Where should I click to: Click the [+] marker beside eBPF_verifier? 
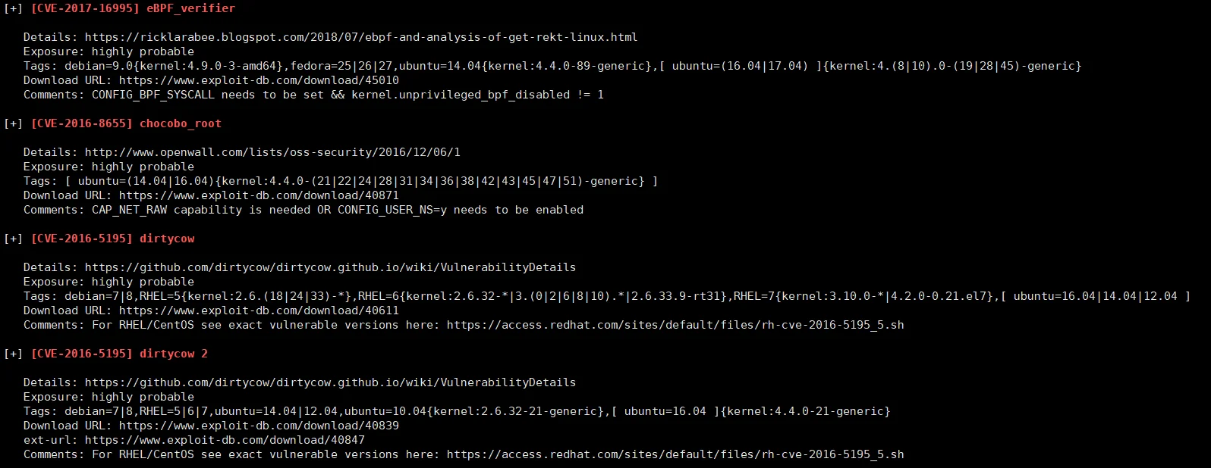tap(13, 8)
